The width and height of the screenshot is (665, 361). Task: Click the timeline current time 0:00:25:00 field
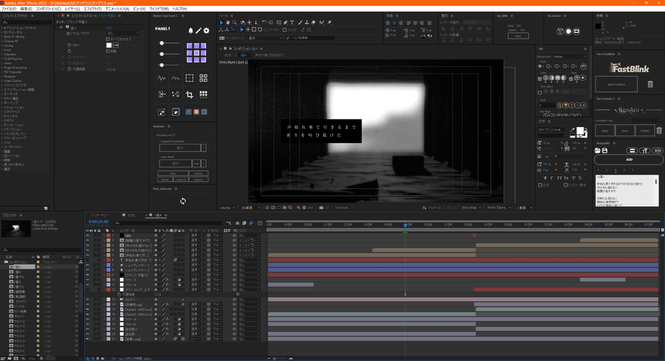tap(98, 222)
